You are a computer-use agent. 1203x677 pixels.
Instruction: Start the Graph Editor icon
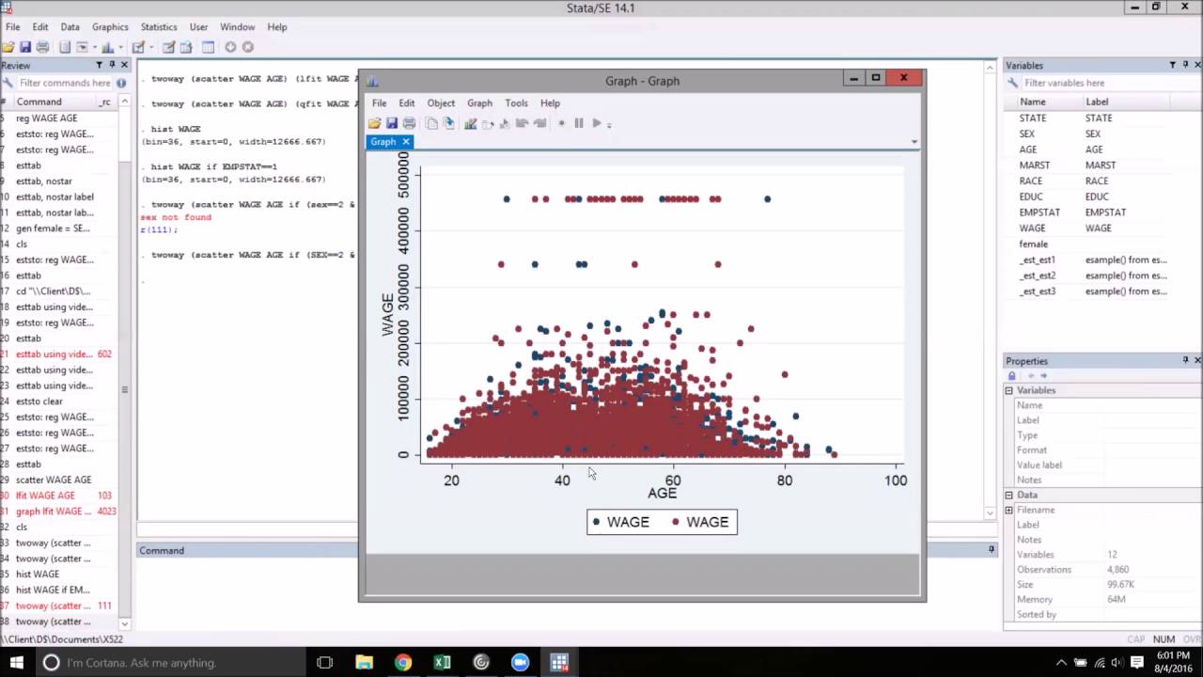coord(470,123)
